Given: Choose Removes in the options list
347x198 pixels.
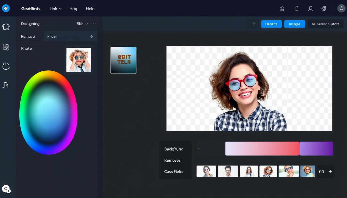Looking at the screenshot, I should coord(172,160).
